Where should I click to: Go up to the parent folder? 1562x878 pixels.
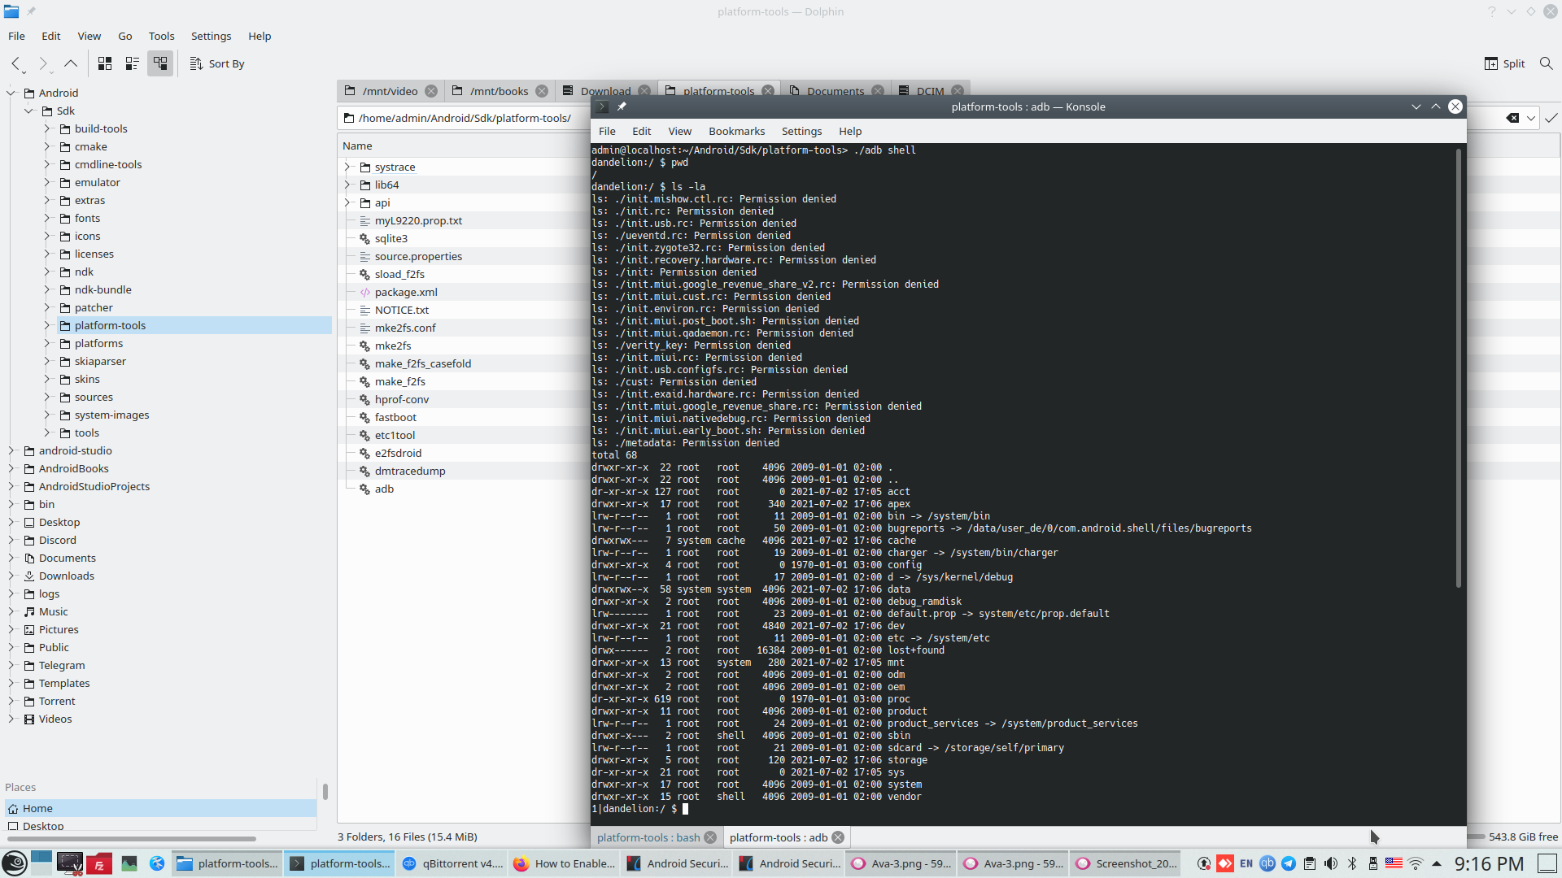[71, 63]
